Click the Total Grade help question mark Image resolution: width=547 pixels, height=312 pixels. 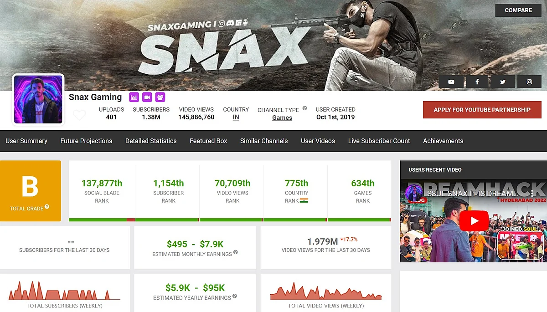click(46, 207)
